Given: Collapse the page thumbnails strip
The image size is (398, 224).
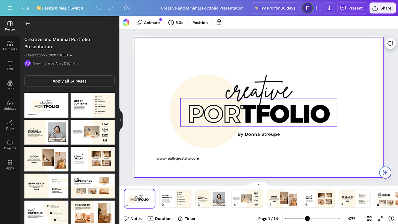Looking at the screenshot, I should [x=259, y=184].
